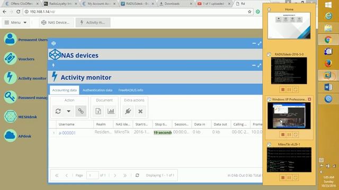Open File Explorer from taskbar
This screenshot has width=339, height=190.
[x=328, y=28]
